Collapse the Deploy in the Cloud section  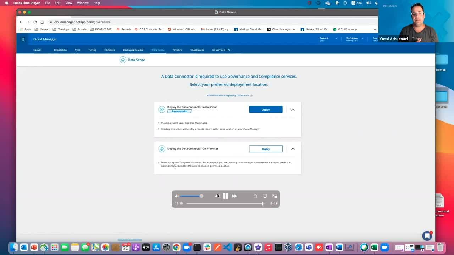point(293,109)
